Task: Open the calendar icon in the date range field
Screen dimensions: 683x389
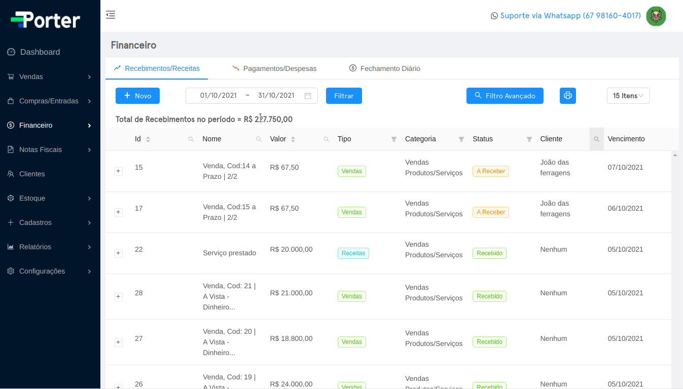Action: pos(308,95)
